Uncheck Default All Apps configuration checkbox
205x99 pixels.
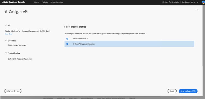[x=68, y=44]
